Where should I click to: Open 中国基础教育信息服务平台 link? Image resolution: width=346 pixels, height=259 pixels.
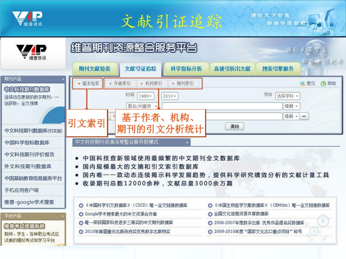[x=33, y=178]
